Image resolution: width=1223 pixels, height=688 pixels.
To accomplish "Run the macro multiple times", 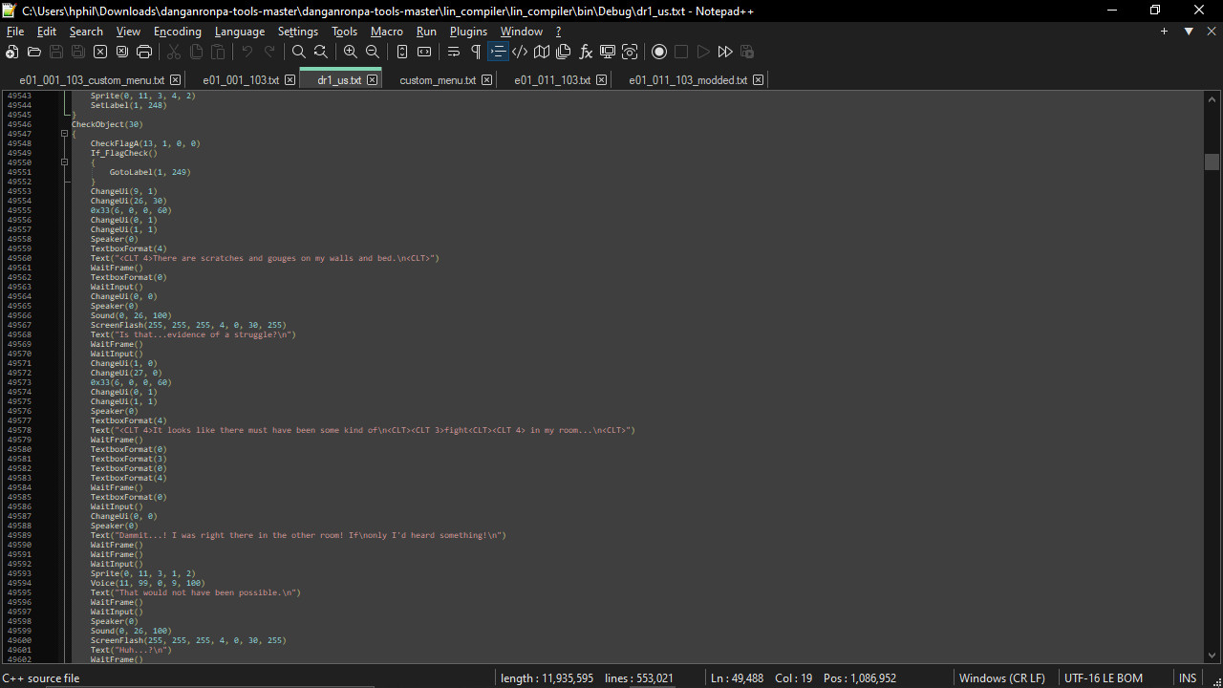I will pyautogui.click(x=725, y=52).
